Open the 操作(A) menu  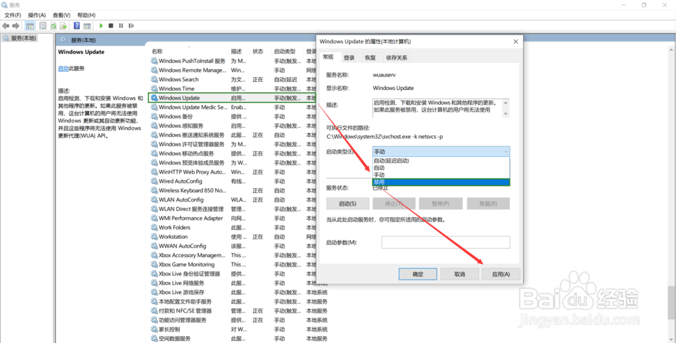point(37,15)
